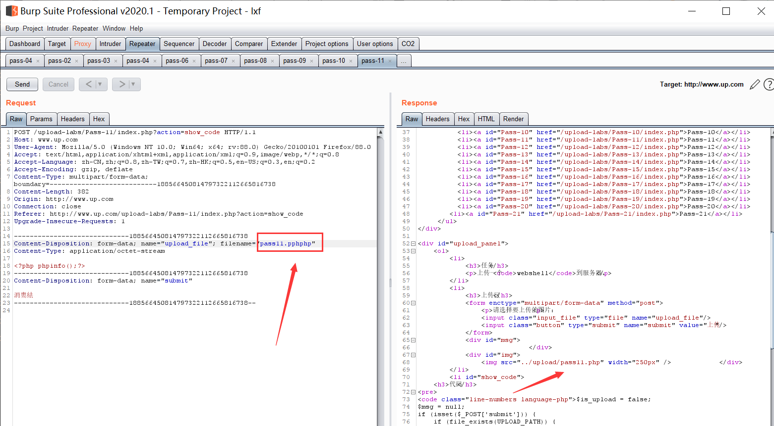Collapse the msg div on line 65
The height and width of the screenshot is (426, 774).
[x=413, y=340]
